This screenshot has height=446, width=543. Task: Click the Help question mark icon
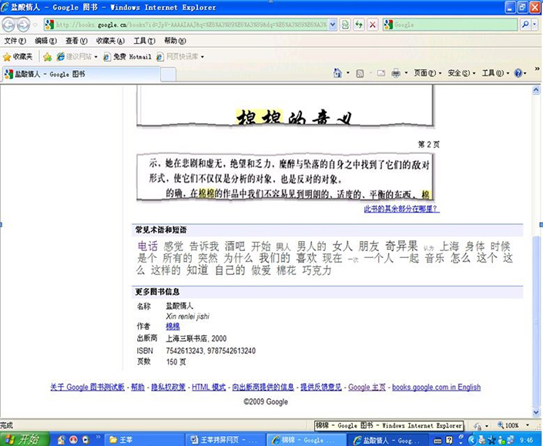tap(518, 73)
